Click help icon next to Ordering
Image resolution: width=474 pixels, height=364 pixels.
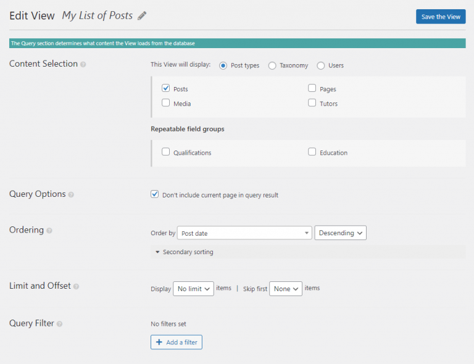(x=49, y=230)
